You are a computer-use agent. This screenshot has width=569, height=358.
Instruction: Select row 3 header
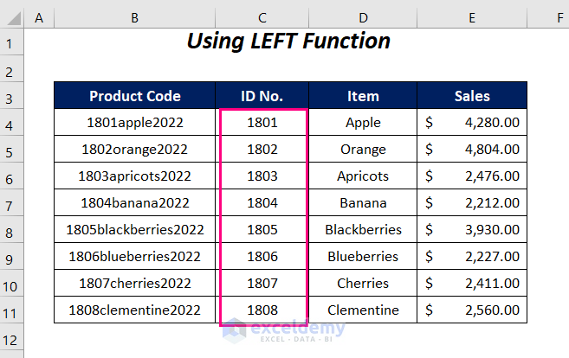12,96
